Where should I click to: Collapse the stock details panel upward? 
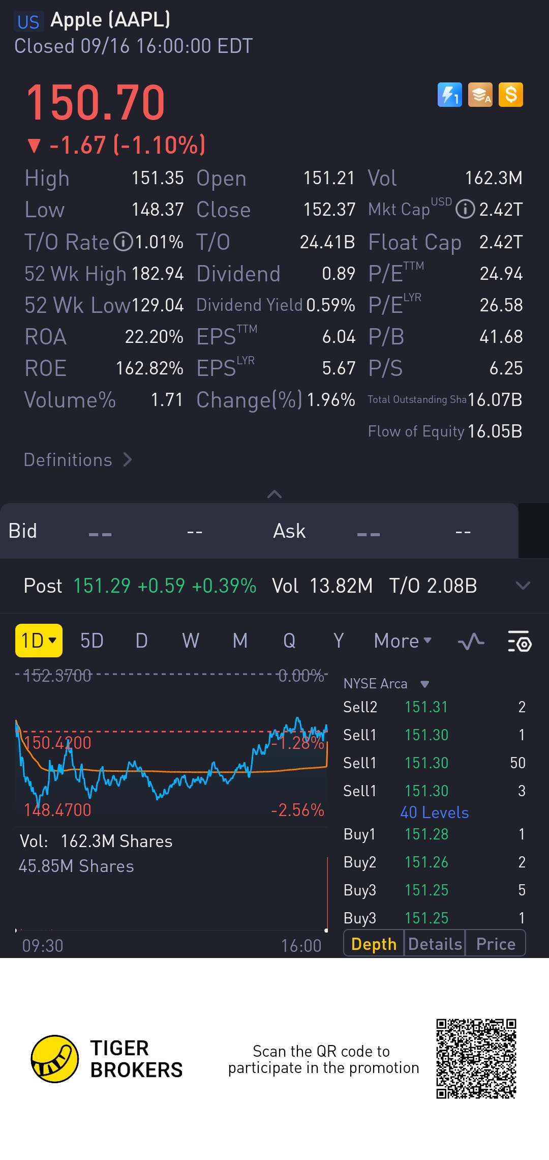point(274,494)
